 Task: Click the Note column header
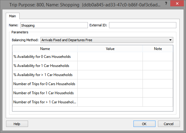158,49
